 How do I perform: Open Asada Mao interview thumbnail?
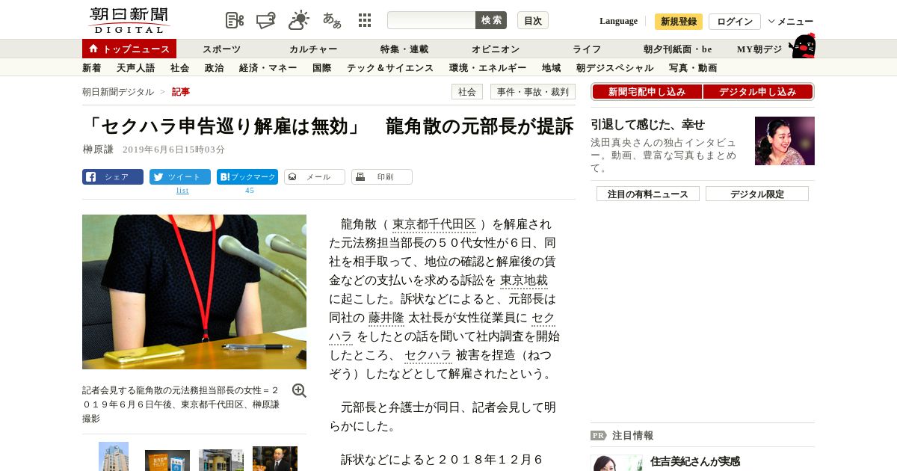click(785, 141)
